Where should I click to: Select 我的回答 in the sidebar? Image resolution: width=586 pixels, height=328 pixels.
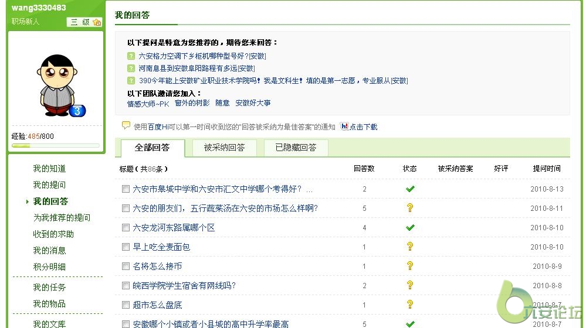50,201
